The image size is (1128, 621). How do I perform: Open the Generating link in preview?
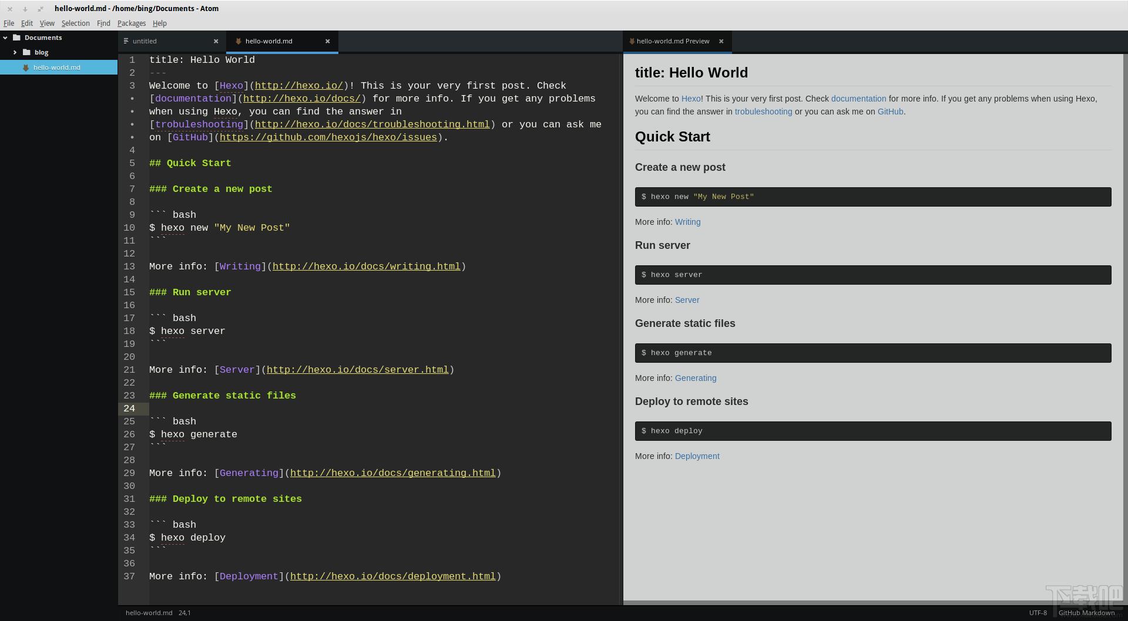click(696, 378)
